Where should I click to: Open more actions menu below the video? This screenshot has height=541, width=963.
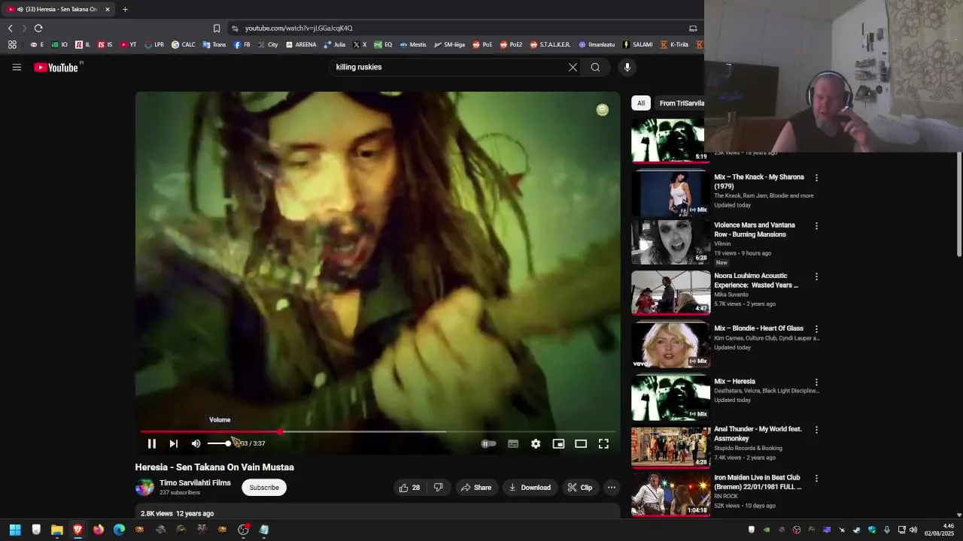[612, 488]
